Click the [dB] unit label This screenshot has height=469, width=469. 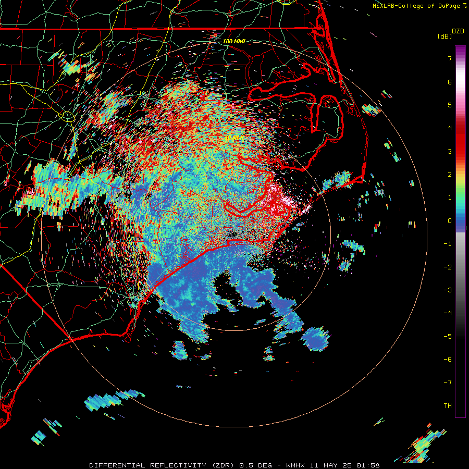click(445, 36)
